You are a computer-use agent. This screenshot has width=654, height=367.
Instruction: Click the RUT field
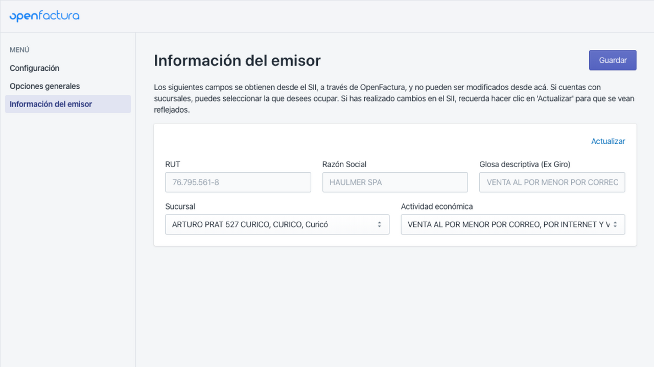click(238, 182)
